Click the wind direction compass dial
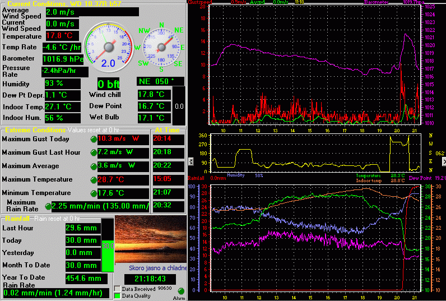 coord(162,47)
